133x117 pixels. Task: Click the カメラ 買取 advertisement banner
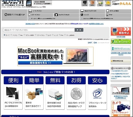121,109
